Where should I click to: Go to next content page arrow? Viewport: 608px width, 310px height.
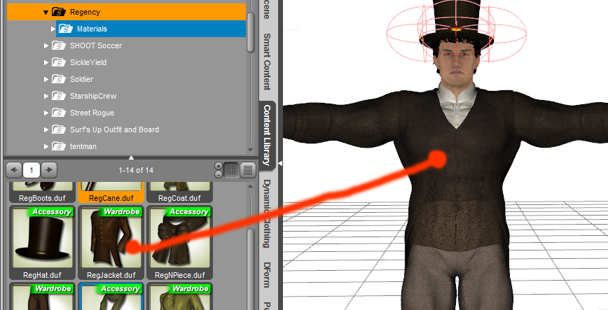pos(49,170)
